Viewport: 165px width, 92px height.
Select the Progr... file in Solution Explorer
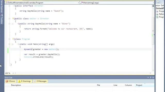[161, 17]
